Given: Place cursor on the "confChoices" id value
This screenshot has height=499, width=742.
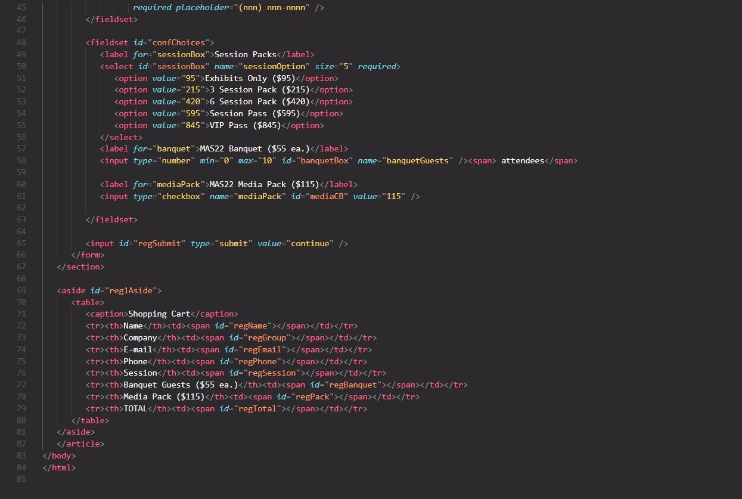Looking at the screenshot, I should tap(178, 42).
